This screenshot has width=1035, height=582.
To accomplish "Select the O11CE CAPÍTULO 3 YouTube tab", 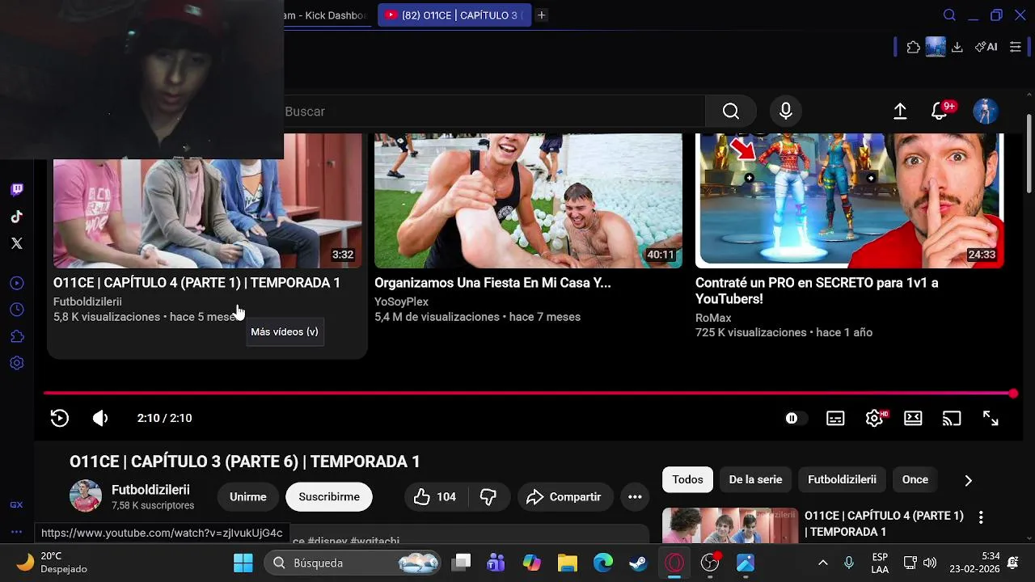I will point(454,15).
